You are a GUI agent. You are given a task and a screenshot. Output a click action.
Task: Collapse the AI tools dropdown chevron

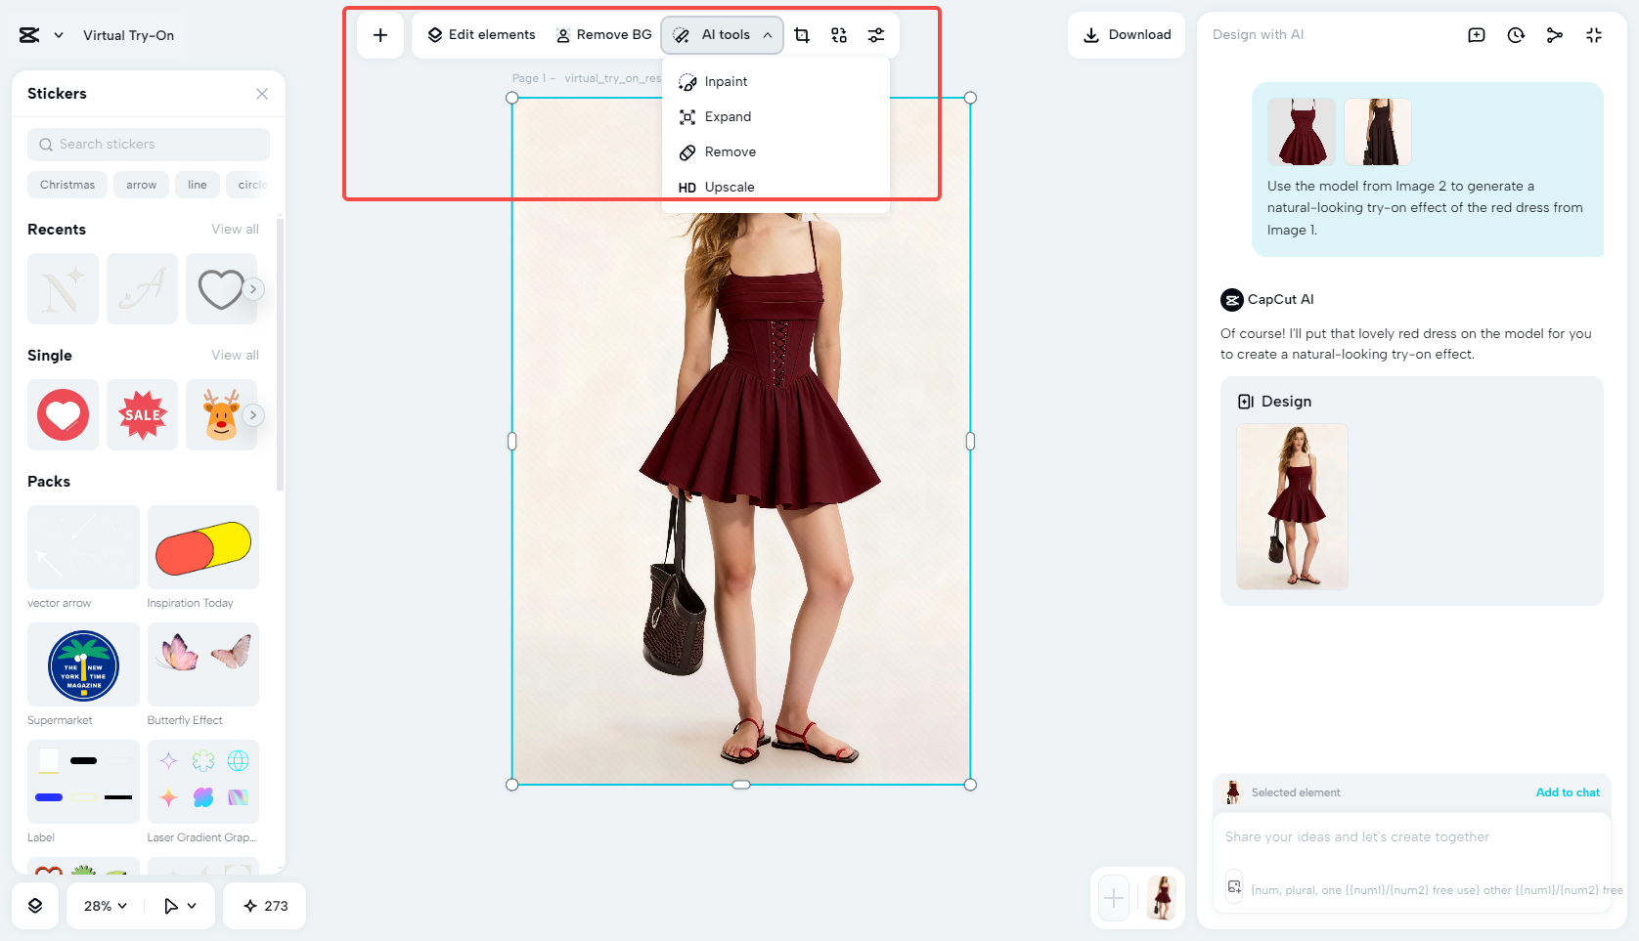coord(768,34)
